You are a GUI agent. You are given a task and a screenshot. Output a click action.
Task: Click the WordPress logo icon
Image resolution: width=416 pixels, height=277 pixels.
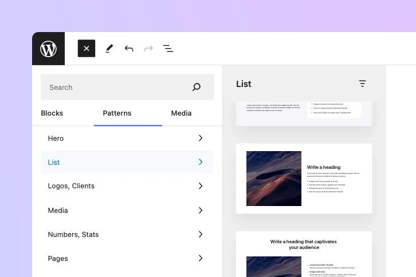coord(49,49)
